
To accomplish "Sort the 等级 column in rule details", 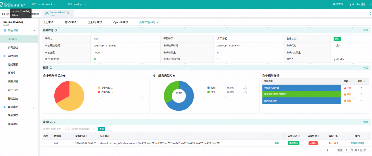I will [350, 81].
